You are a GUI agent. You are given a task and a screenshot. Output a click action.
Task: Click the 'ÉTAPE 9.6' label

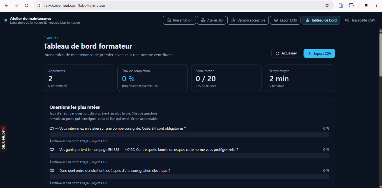coord(51,38)
